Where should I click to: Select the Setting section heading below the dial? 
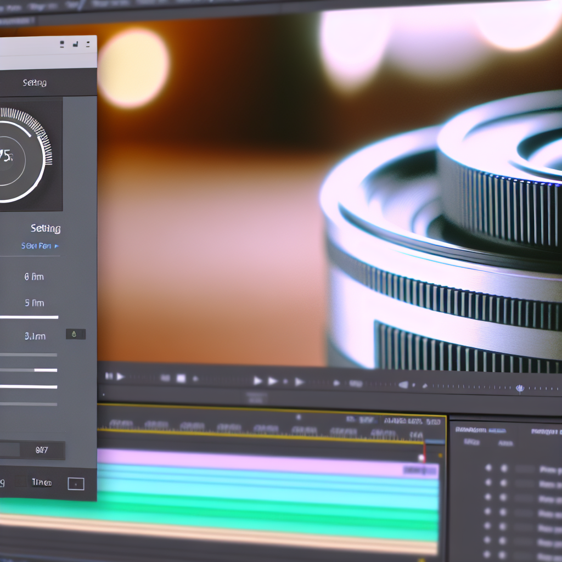click(x=46, y=228)
